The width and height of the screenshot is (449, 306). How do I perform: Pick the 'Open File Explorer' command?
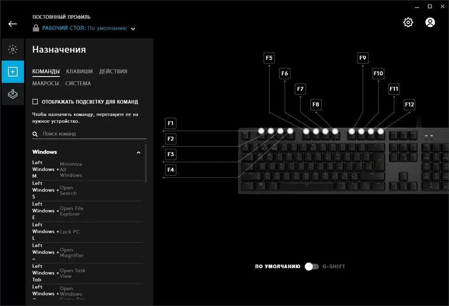[x=71, y=211]
